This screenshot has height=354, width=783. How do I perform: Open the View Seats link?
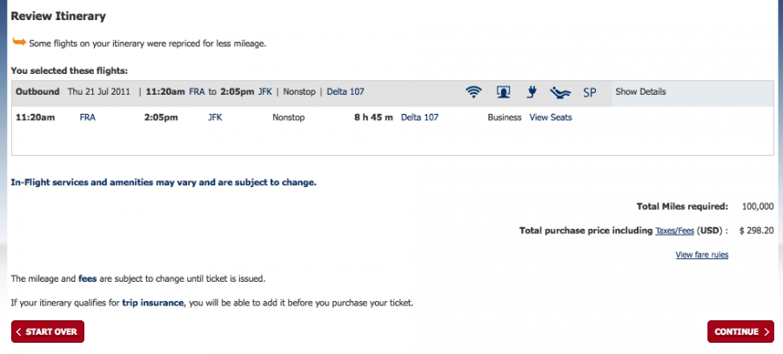point(551,117)
